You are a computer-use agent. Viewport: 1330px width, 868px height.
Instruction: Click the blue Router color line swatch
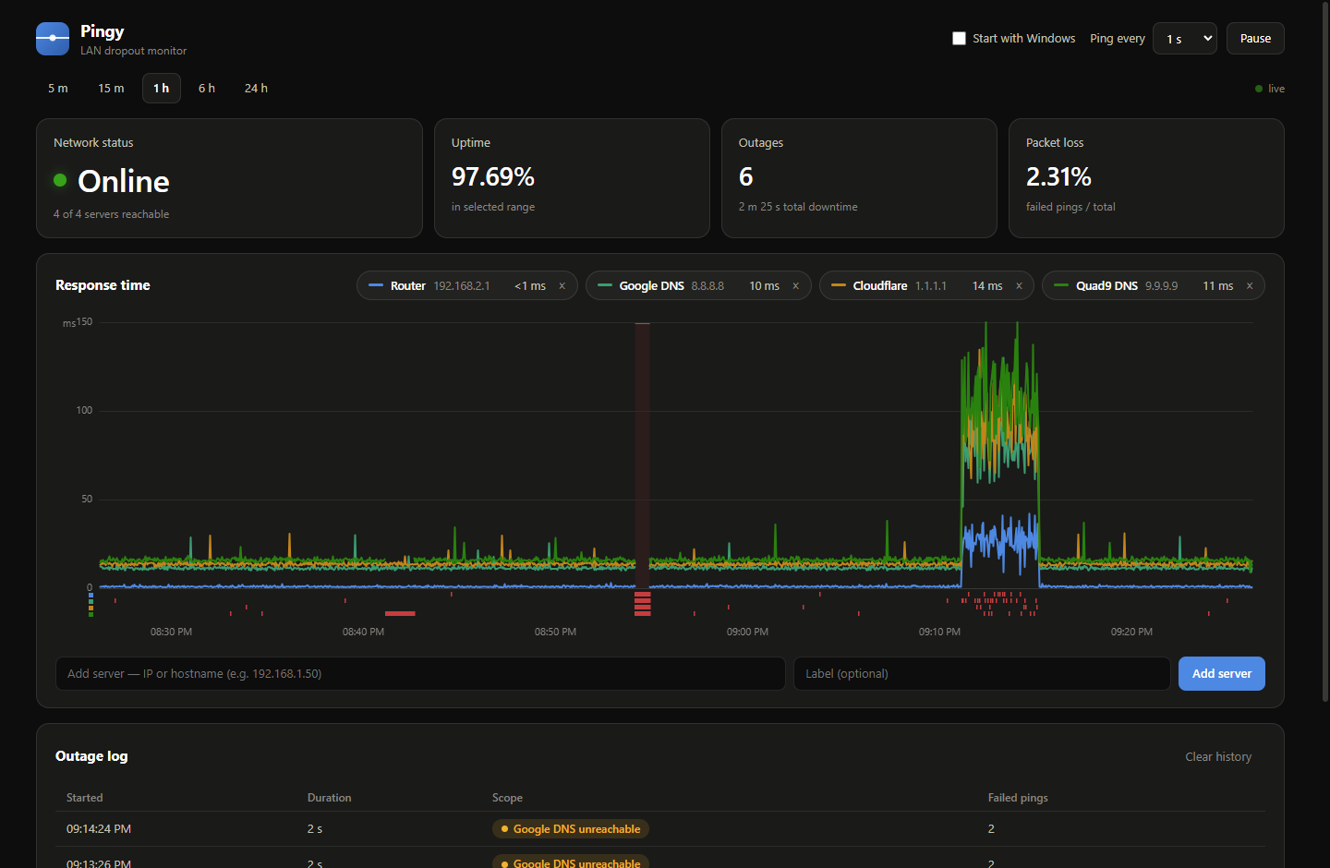coord(376,285)
